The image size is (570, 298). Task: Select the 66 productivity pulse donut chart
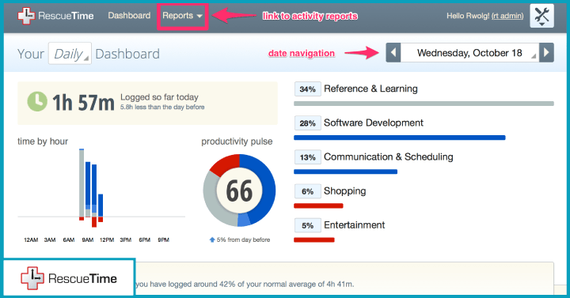pos(239,190)
